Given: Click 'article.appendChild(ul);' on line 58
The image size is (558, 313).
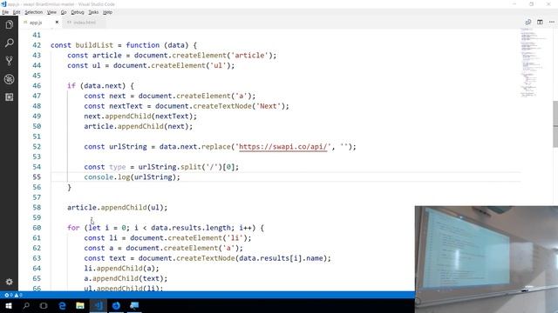Looking at the screenshot, I should (117, 208).
